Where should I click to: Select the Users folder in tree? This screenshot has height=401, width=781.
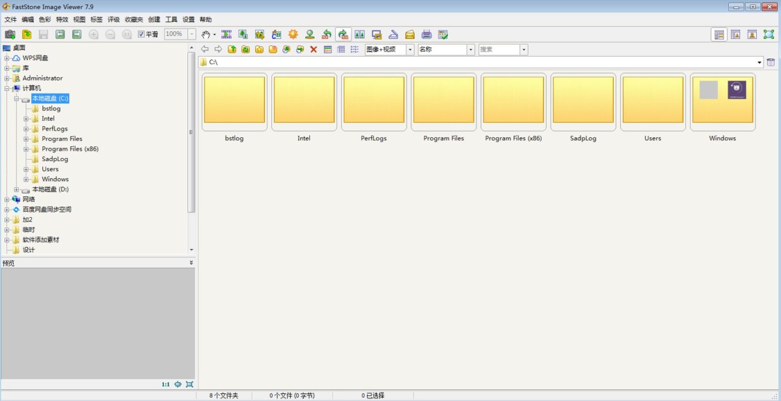pos(50,169)
